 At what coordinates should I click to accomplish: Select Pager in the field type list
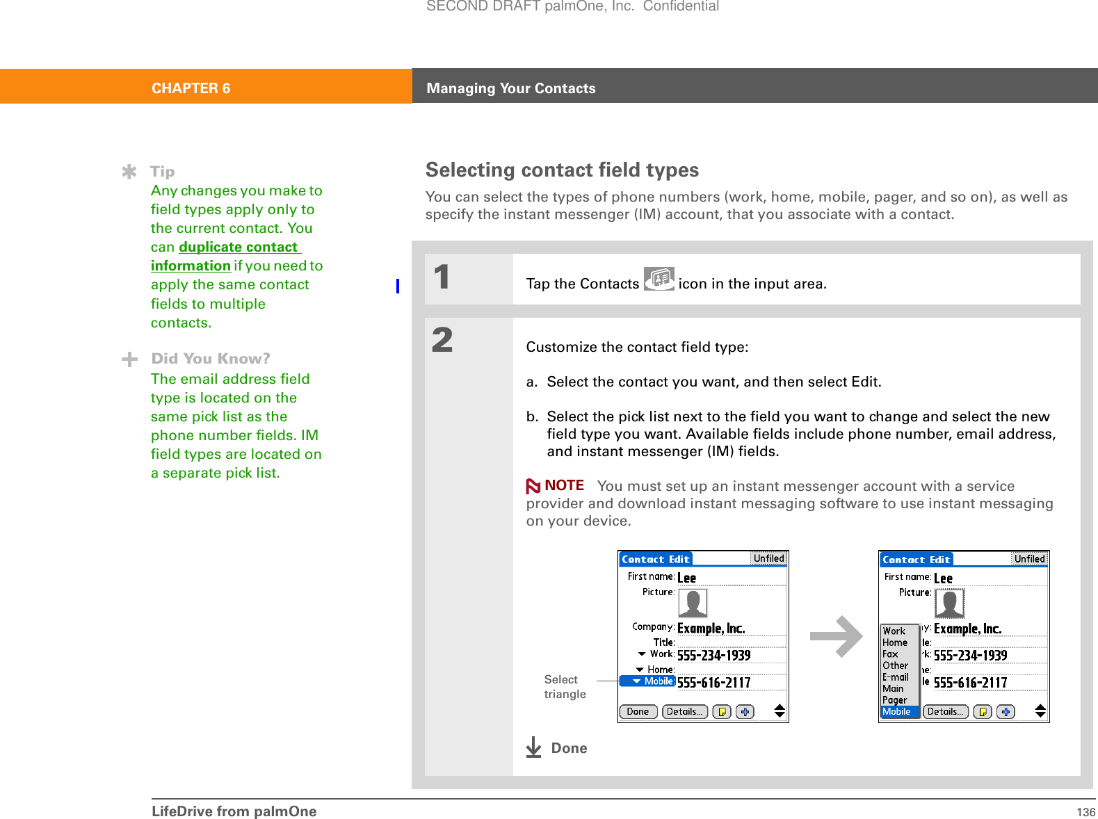pos(900,700)
